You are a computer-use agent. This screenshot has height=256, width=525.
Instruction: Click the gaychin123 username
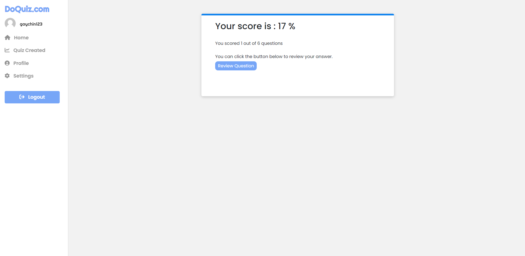(31, 24)
